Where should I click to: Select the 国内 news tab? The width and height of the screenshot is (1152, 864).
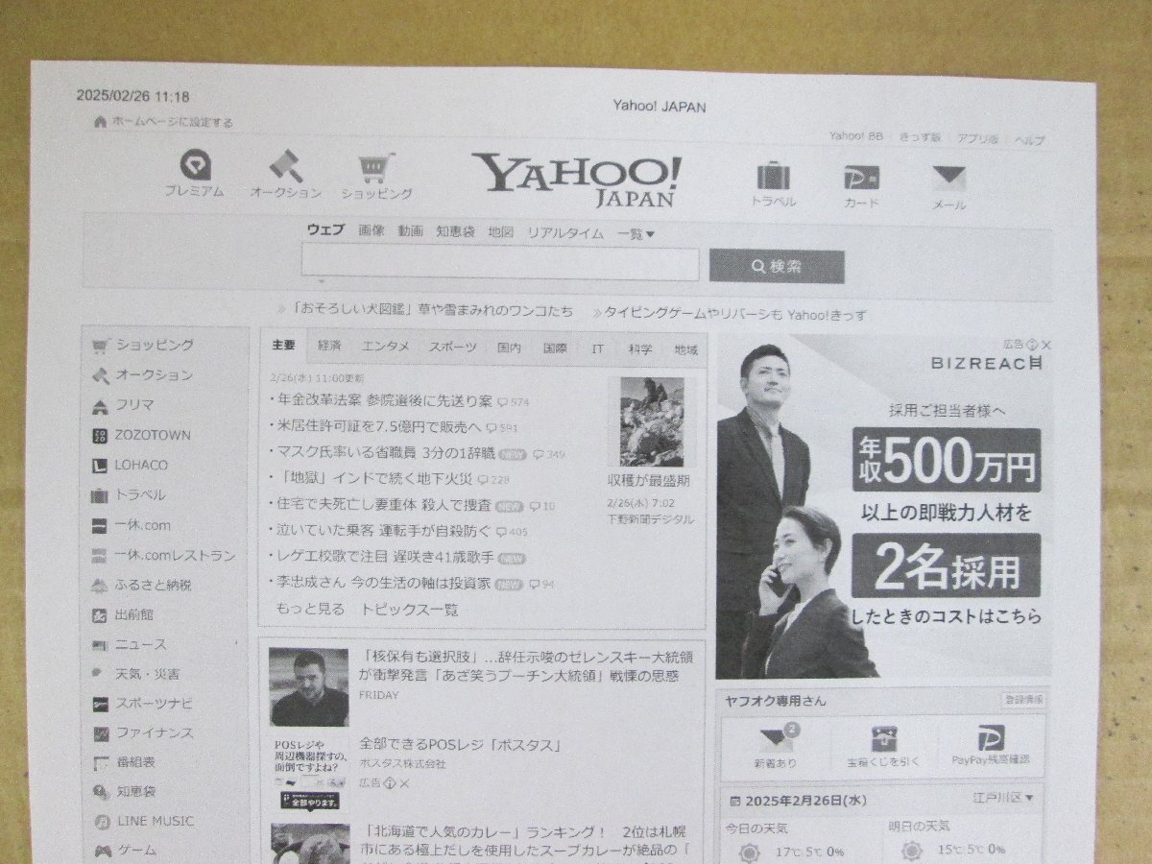pos(509,348)
